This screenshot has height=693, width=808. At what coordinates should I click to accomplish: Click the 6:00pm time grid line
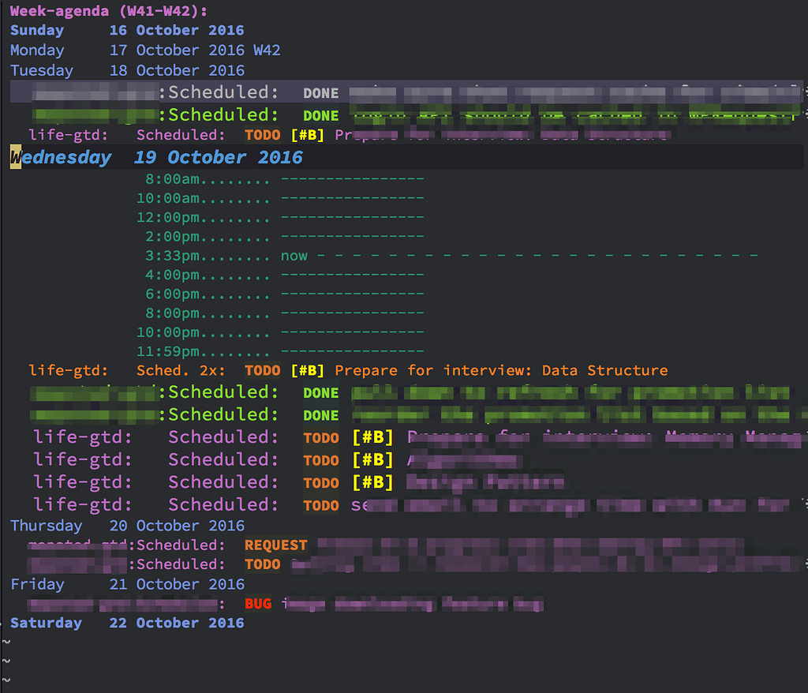point(284,294)
